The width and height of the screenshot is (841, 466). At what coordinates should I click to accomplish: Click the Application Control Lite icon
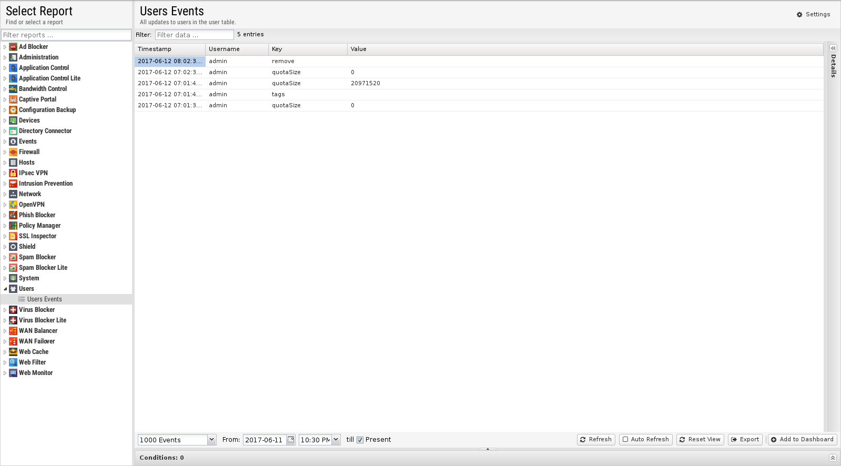point(13,78)
